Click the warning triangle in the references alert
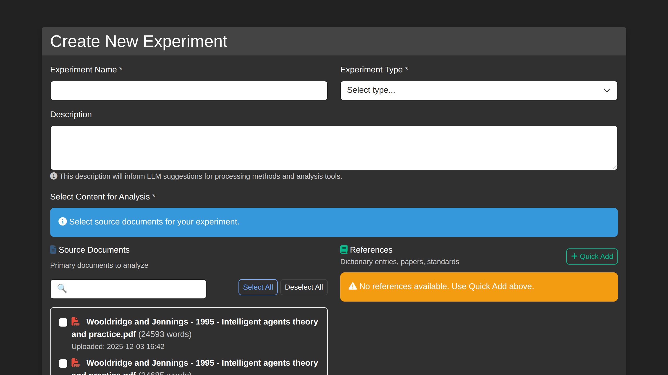 [x=352, y=286]
